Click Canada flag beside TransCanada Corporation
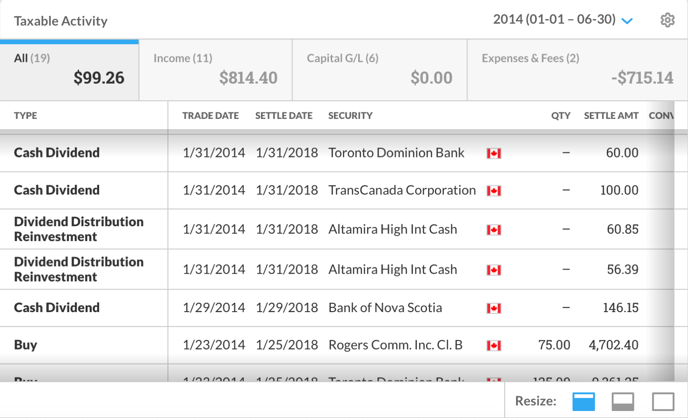Viewport: 688px width, 418px height. tap(494, 191)
